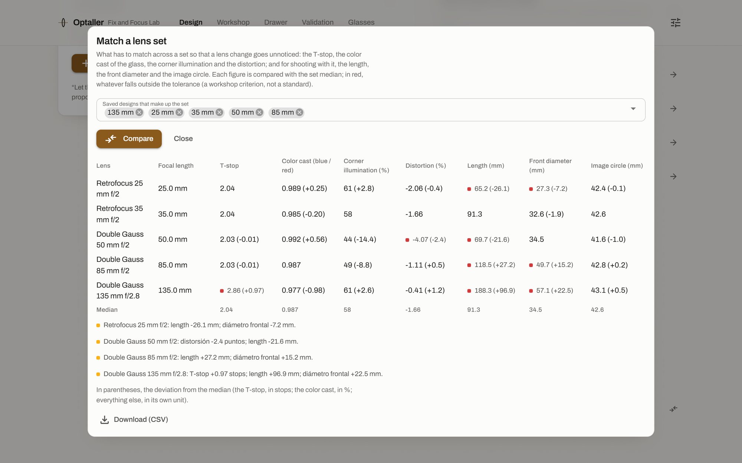
Task: Click the Fix and Focus Lab subtitle
Action: pos(134,23)
